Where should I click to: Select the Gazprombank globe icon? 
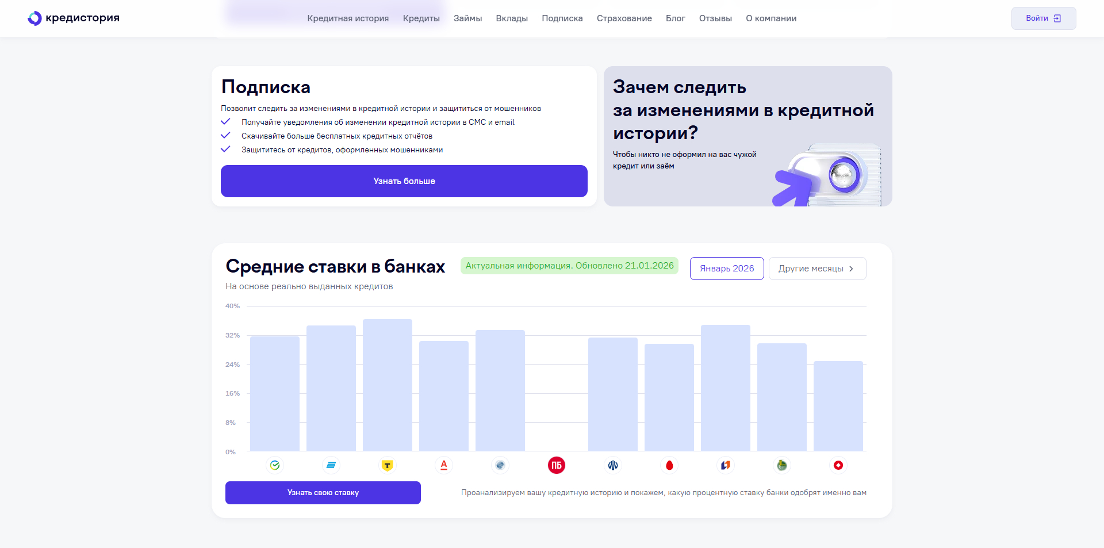[x=500, y=466]
